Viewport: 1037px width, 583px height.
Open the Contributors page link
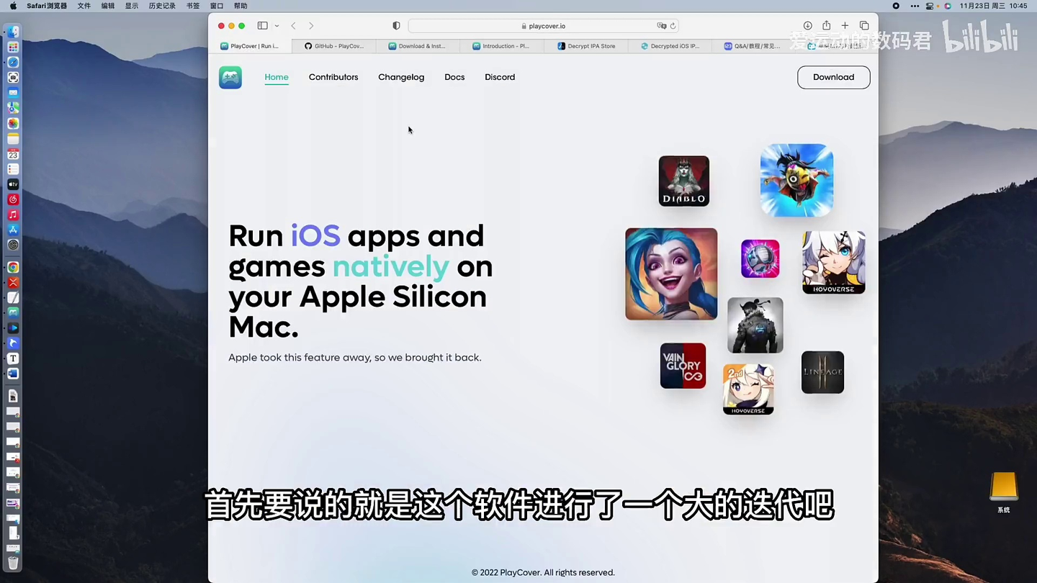[333, 77]
